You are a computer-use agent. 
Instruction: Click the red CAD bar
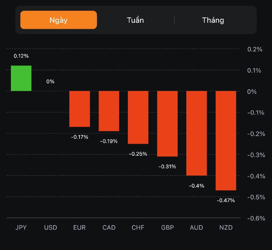click(109, 111)
